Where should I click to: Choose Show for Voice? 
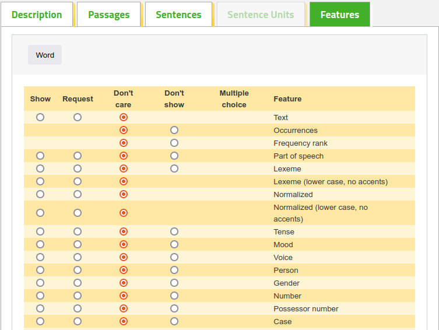tap(40, 258)
